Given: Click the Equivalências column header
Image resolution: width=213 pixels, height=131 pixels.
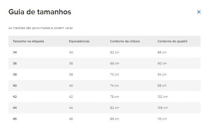Looking at the screenshot, I should pyautogui.click(x=79, y=41).
